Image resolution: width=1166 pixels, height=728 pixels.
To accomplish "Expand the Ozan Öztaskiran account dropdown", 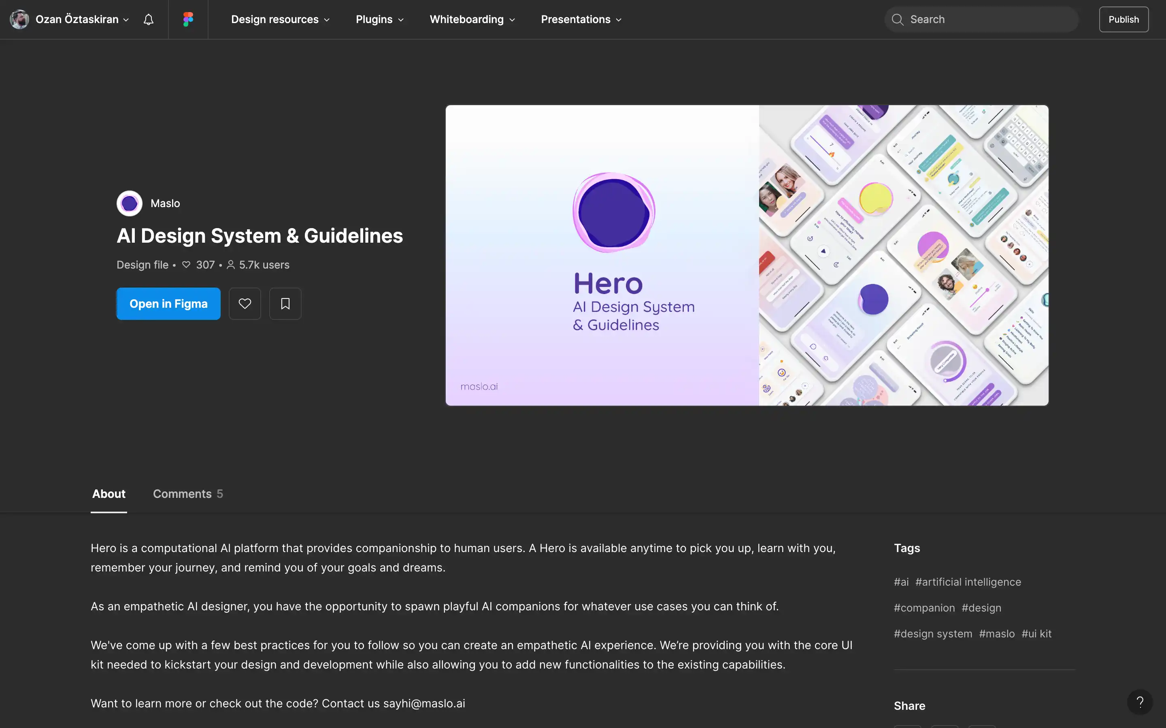I will point(82,19).
